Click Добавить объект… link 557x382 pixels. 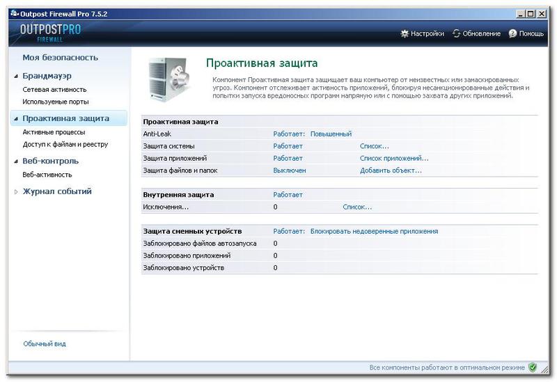[x=391, y=170]
